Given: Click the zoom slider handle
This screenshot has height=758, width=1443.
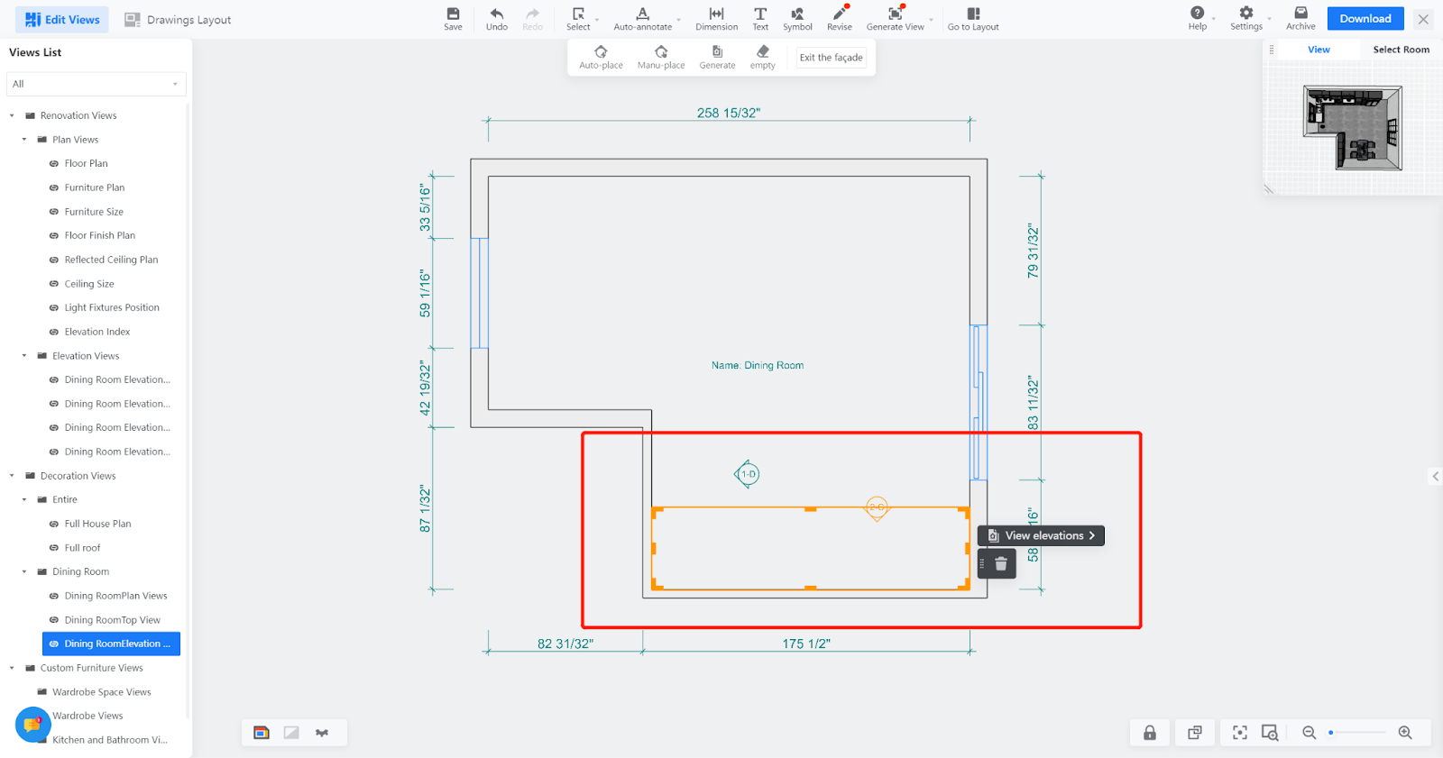Looking at the screenshot, I should (x=1330, y=733).
